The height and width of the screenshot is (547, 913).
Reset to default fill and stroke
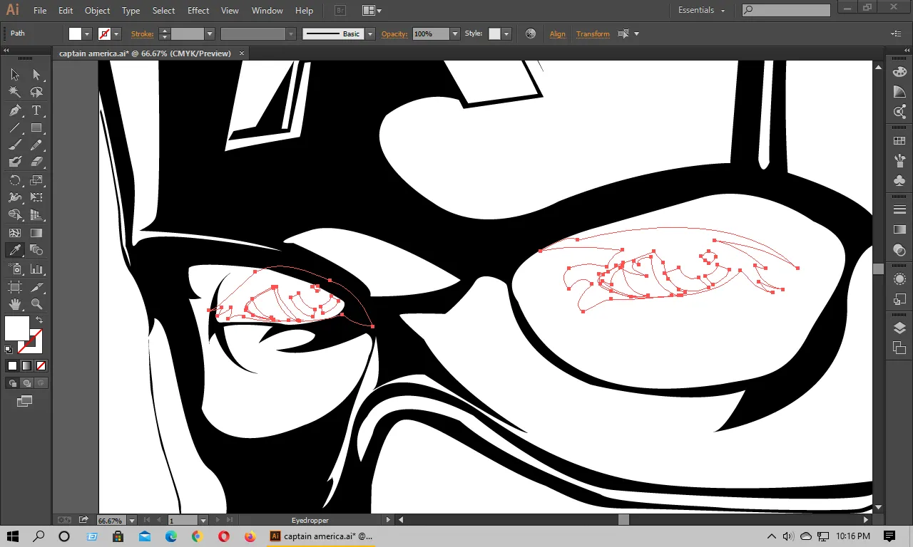[9, 350]
